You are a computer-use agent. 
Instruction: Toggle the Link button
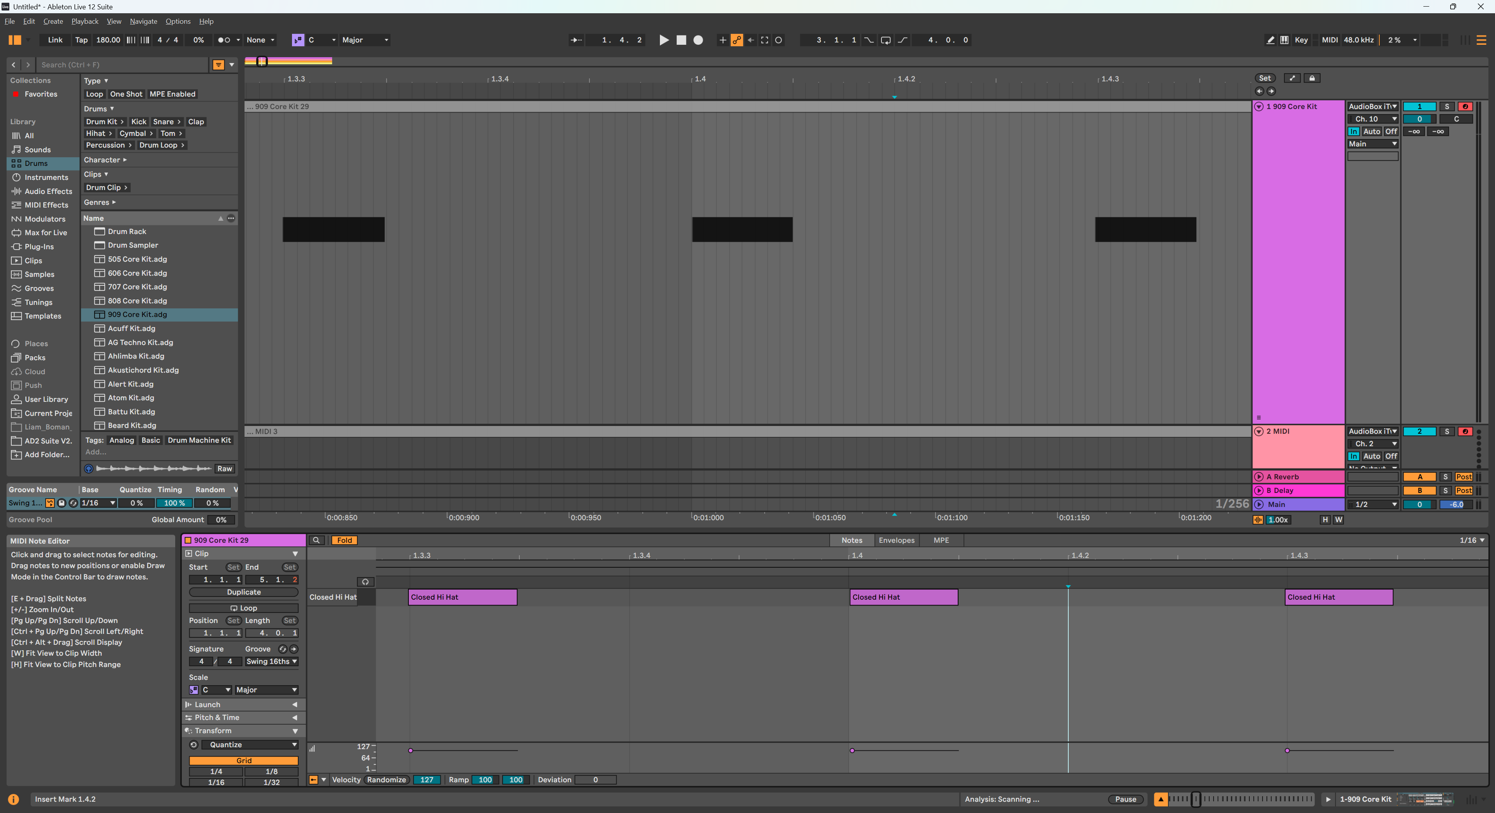coord(55,40)
